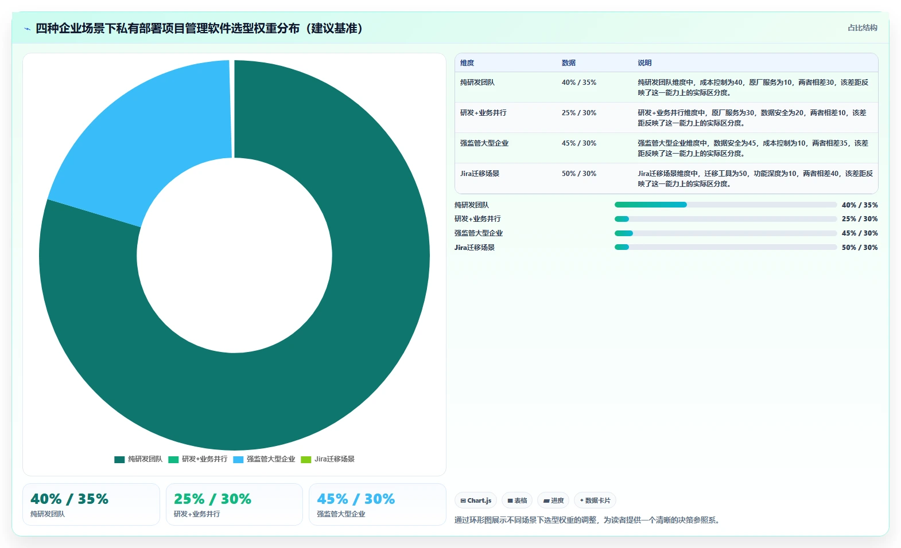This screenshot has height=548, width=901.
Task: Click the footer description about 环形图
Action: (x=589, y=520)
